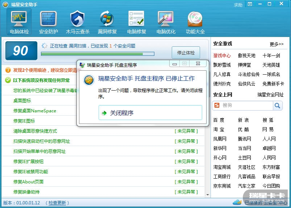This screenshot has height=208, width=291.
Task: Click 未见异常 status for 扫描开始菜单中的恶意网址
Action: click(x=186, y=151)
